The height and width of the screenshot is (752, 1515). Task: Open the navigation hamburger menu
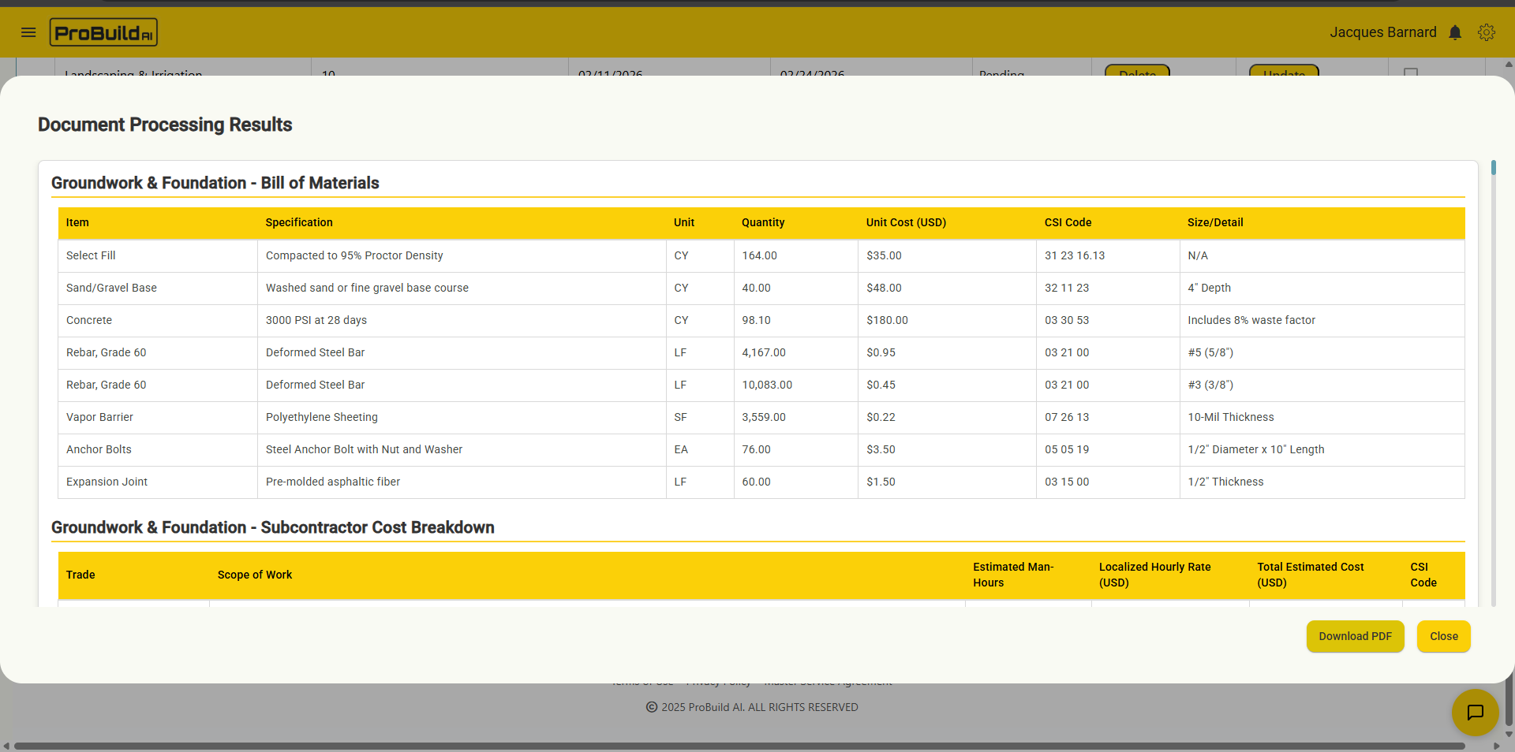[x=28, y=32]
